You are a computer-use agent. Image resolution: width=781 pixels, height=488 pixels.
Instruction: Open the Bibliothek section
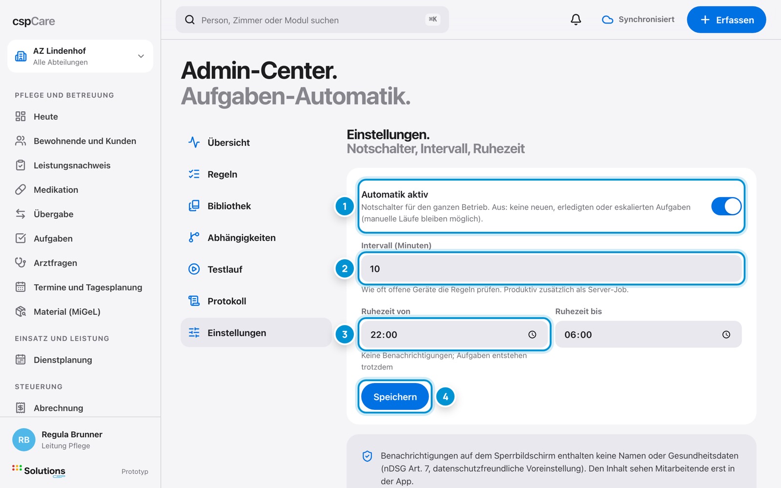coord(256,206)
